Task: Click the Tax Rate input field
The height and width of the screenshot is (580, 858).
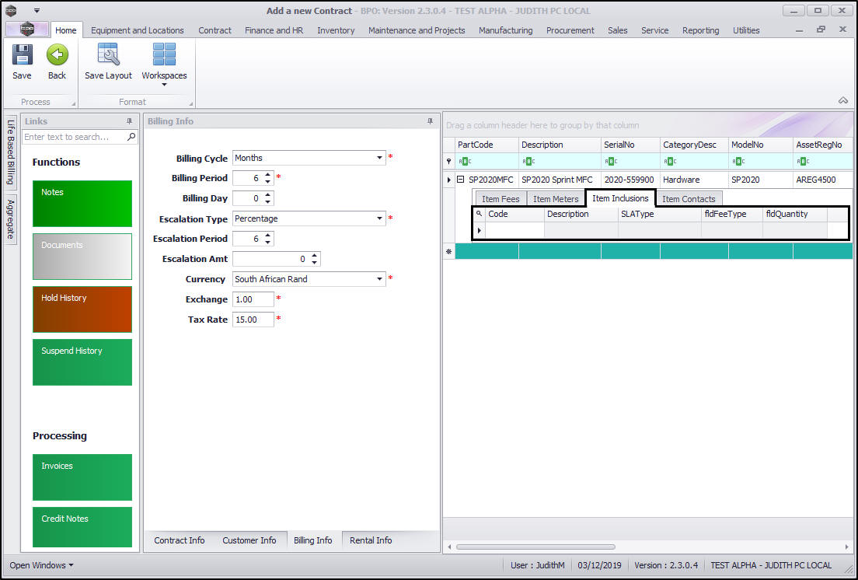Action: coord(253,320)
